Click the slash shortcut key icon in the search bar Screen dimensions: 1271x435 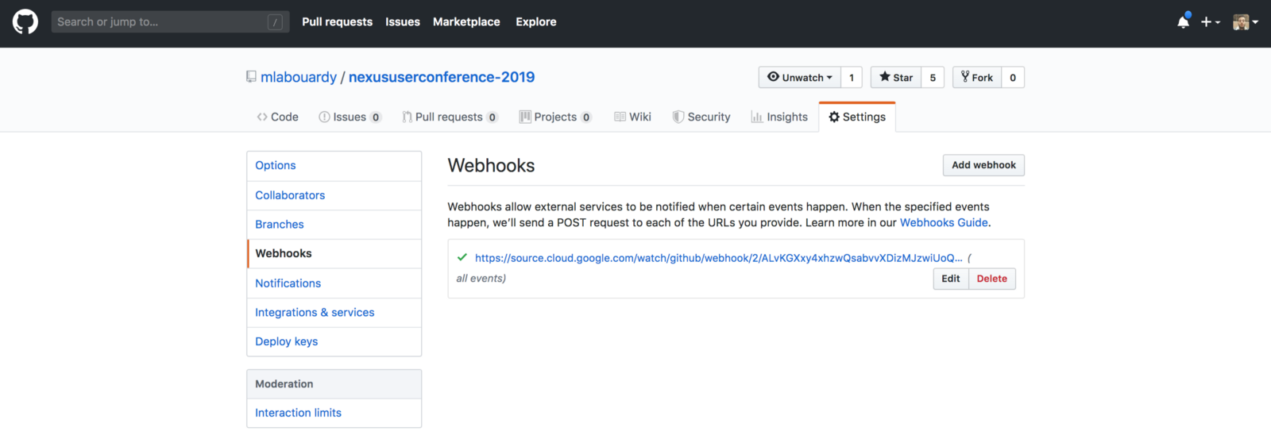click(275, 22)
